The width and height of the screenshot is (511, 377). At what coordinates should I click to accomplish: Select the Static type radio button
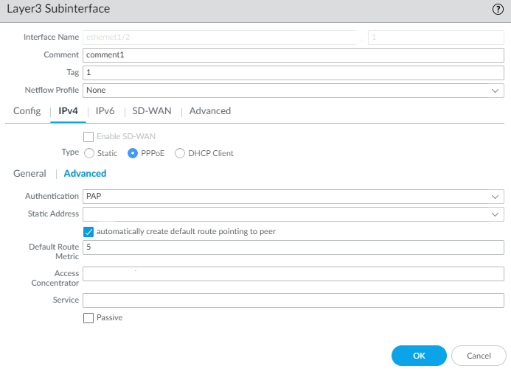[x=89, y=153]
